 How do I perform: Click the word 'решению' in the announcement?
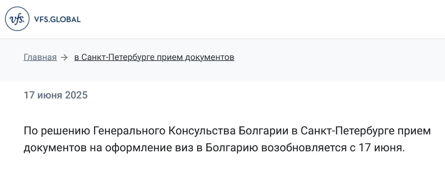[x=65, y=131]
